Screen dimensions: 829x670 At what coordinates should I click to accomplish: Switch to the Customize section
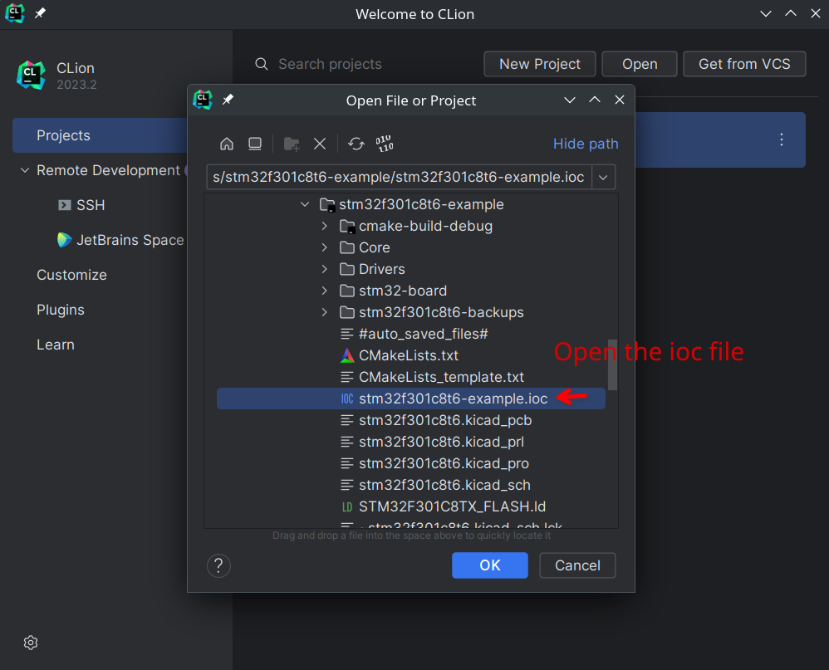(71, 275)
